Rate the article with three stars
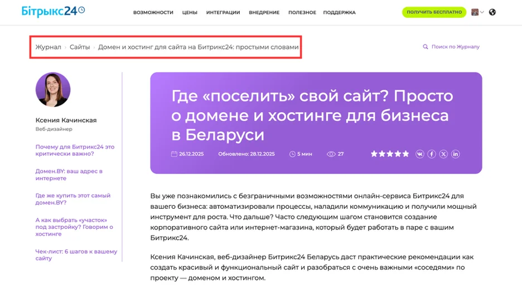522x294 pixels. 390,154
